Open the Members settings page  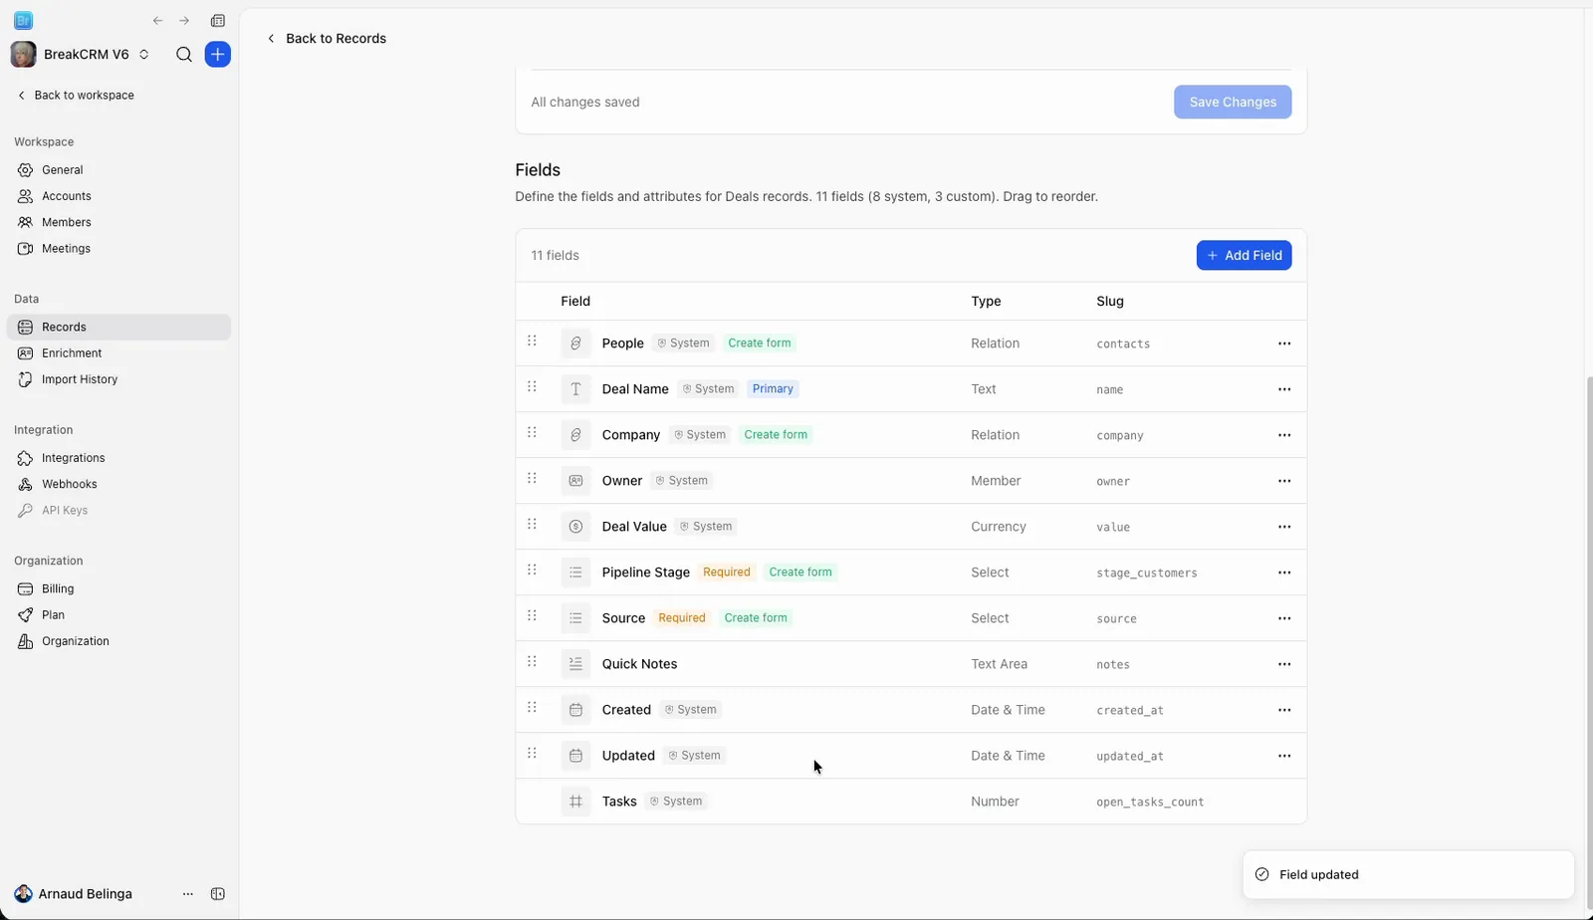point(118,222)
